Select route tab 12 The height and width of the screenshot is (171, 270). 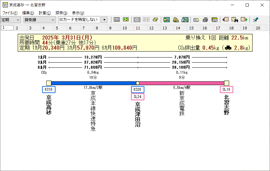(154, 28)
